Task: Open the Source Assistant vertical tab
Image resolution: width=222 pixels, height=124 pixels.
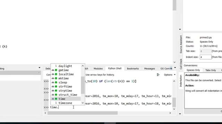Action: point(181,44)
